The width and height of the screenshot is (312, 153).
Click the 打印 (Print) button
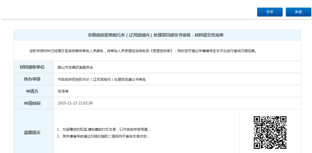(270, 12)
